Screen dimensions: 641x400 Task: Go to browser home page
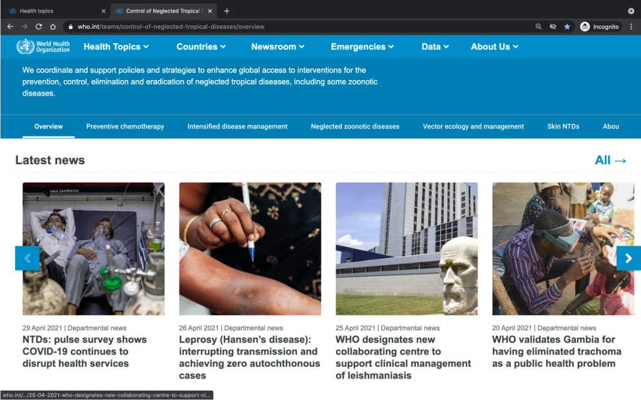pyautogui.click(x=53, y=26)
